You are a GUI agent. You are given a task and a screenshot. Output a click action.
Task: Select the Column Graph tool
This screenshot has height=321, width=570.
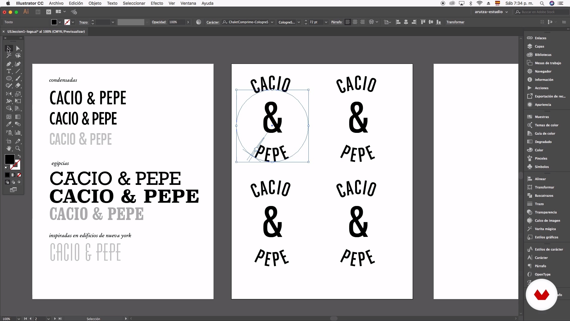click(x=18, y=133)
